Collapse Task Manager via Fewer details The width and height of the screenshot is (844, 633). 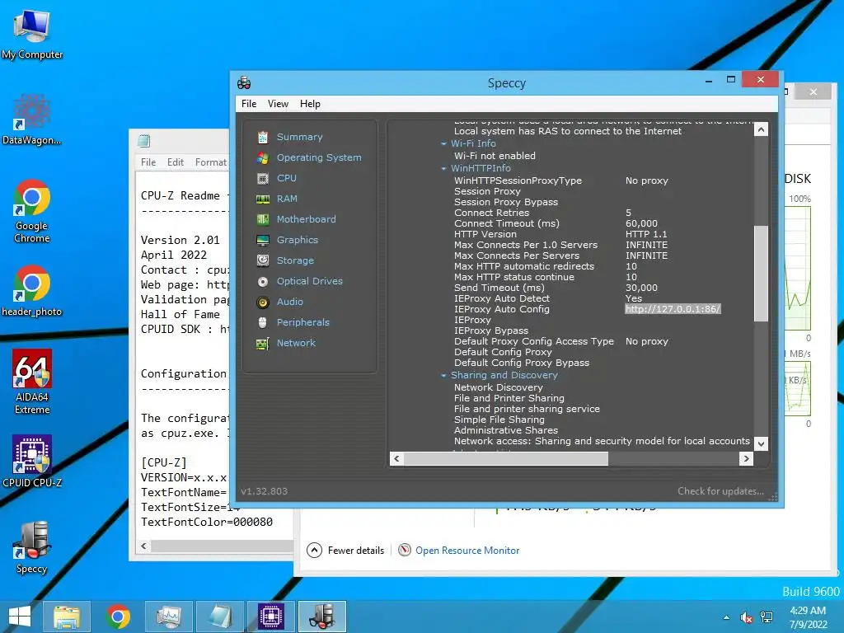click(x=345, y=550)
